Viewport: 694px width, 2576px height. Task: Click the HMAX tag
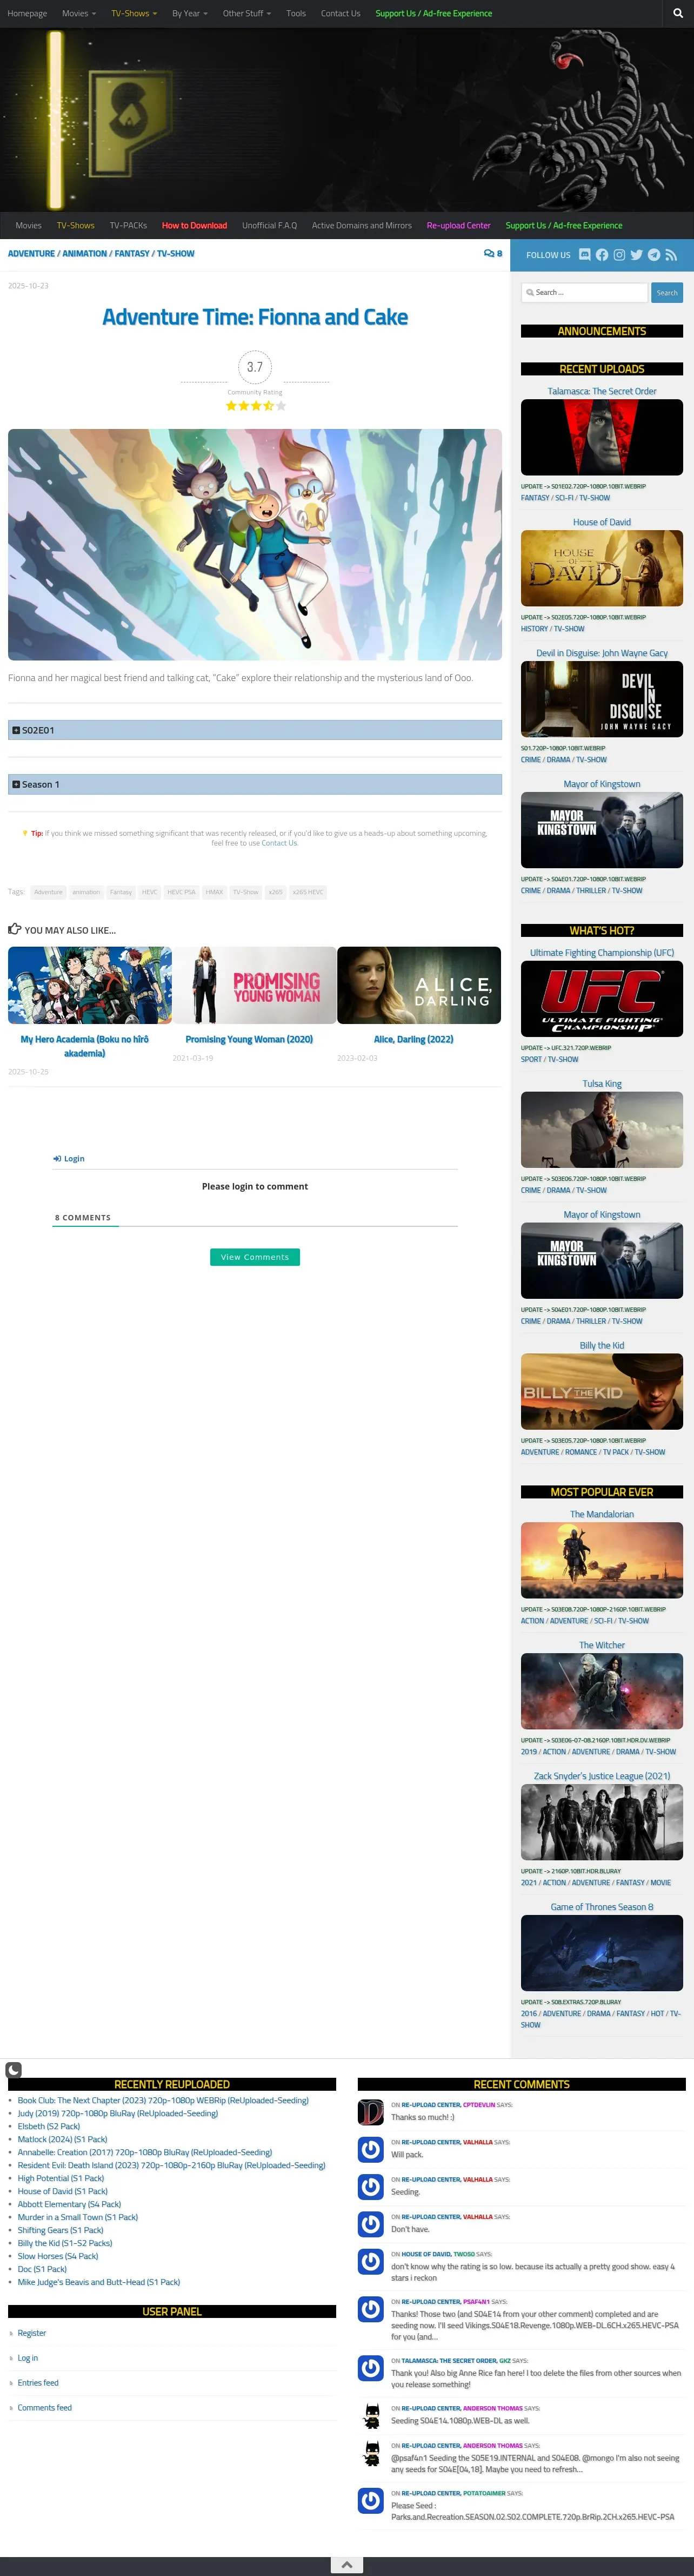215,892
